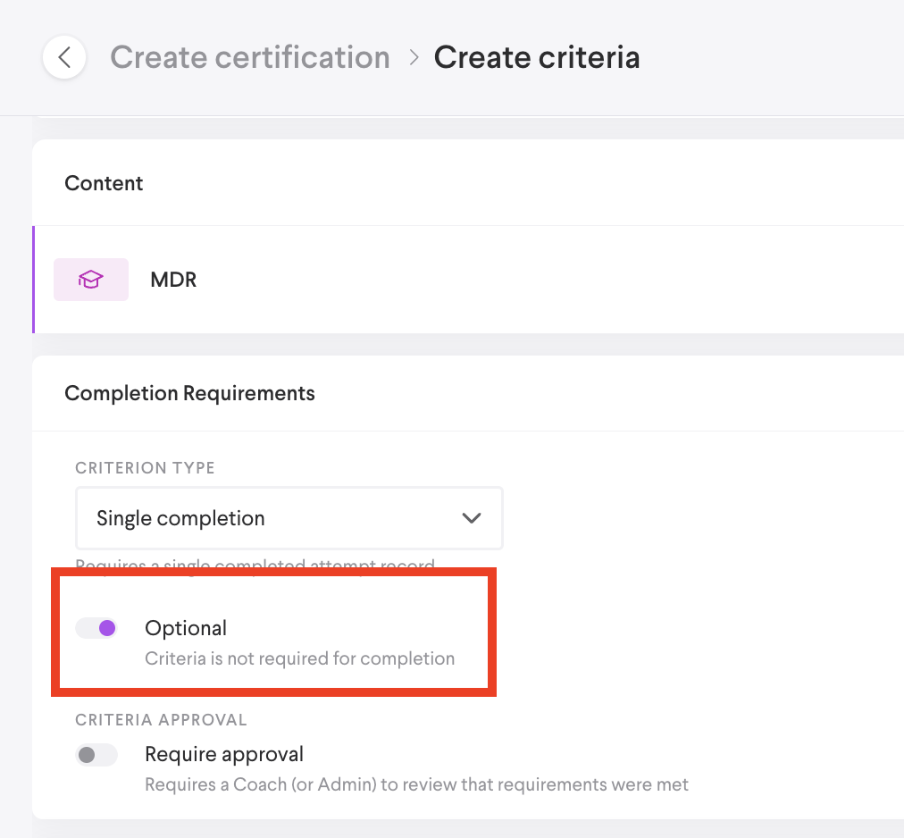Click the MDR graduation cap icon
Screen dimensions: 904x838
(91, 280)
